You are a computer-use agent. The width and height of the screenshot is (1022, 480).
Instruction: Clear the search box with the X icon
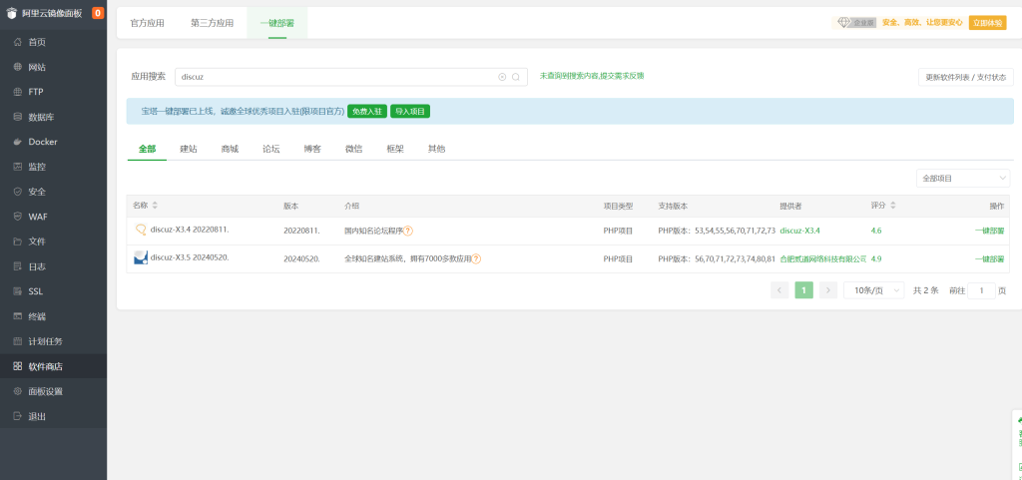(502, 77)
